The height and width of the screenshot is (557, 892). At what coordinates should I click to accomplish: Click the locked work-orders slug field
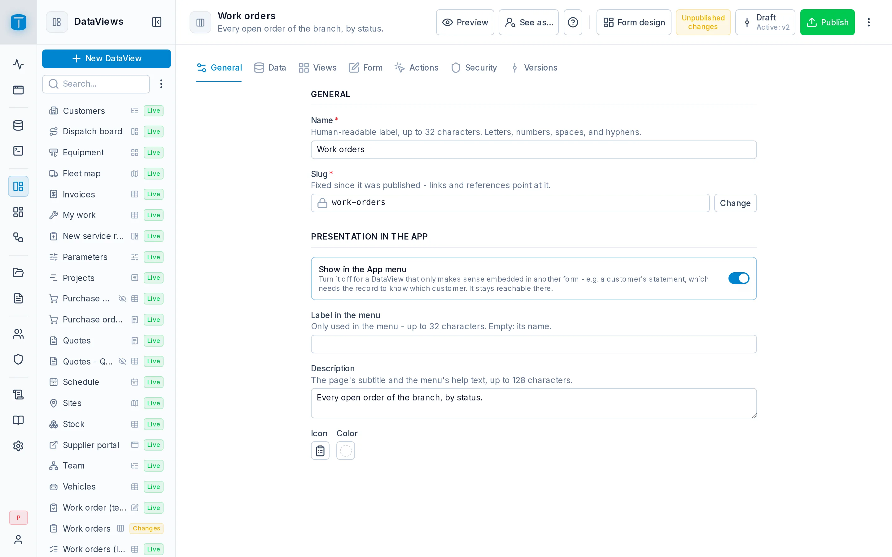coord(510,203)
